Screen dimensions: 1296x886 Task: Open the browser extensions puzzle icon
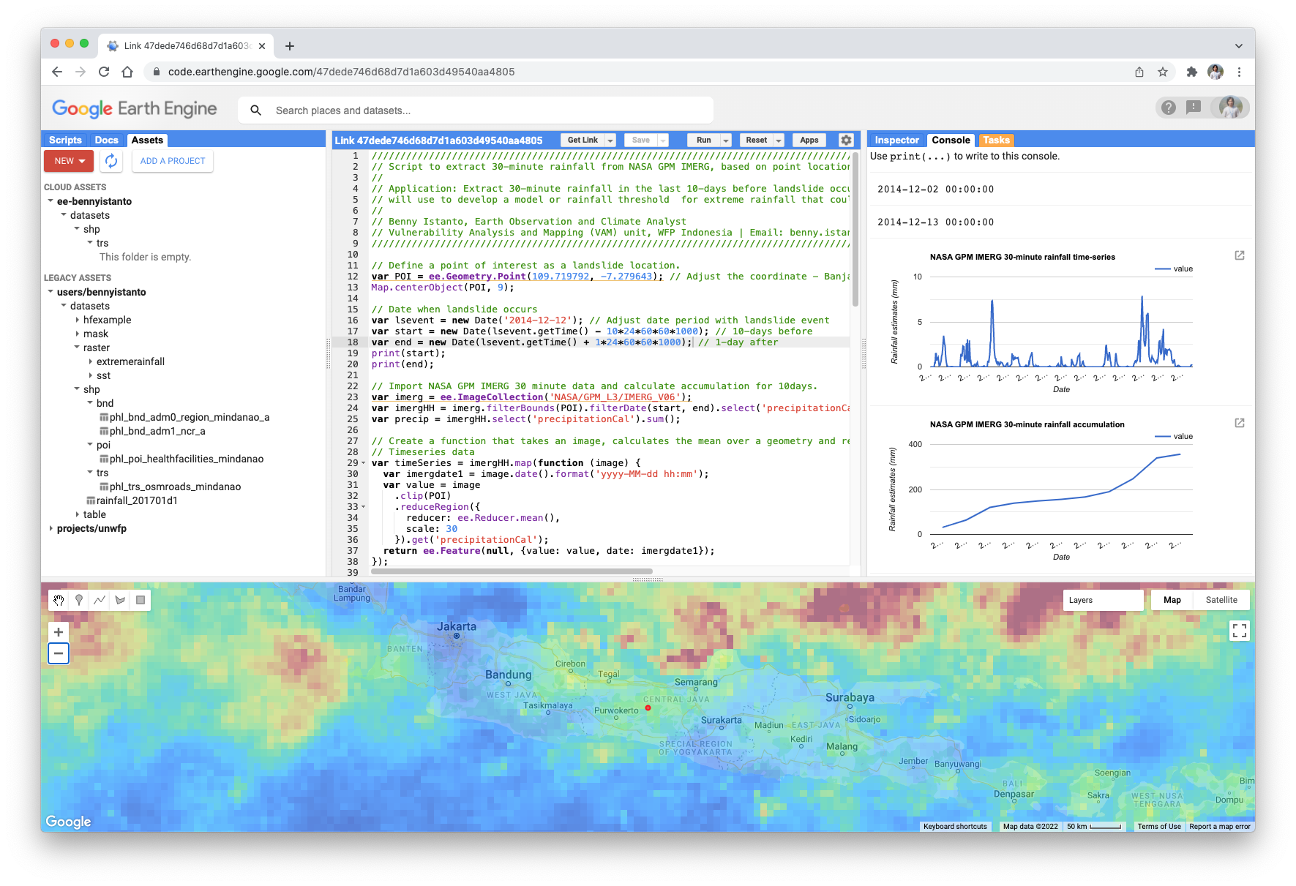1192,72
